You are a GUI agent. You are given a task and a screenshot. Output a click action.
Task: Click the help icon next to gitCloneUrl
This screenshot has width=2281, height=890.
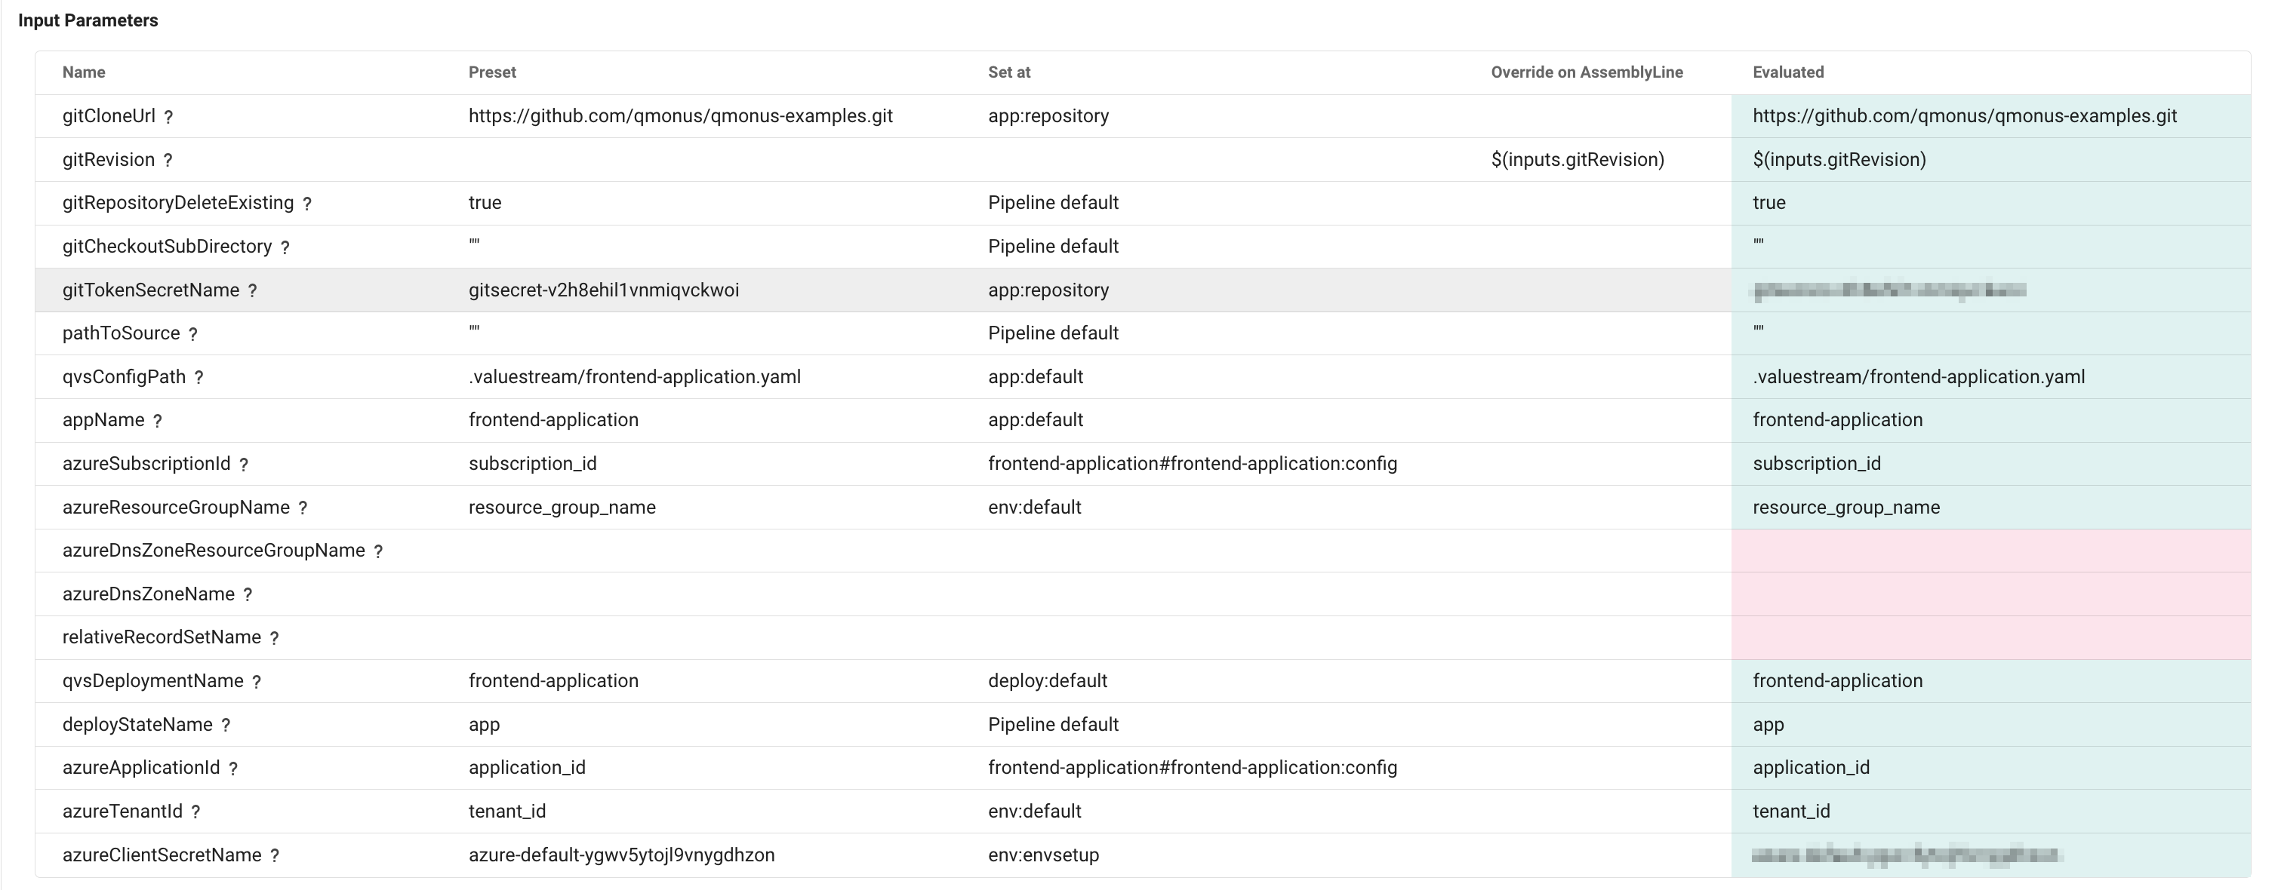coord(168,117)
